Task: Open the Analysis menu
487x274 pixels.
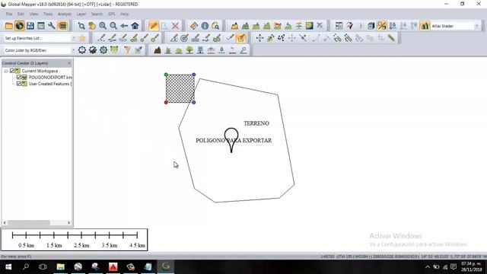Action: point(65,14)
